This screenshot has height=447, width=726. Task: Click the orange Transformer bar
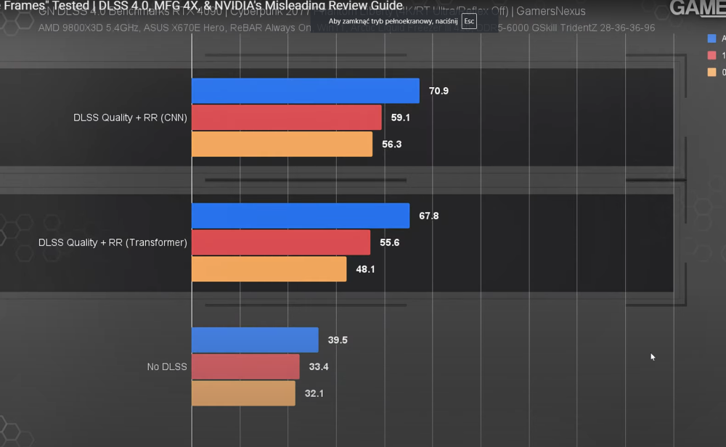(x=269, y=269)
